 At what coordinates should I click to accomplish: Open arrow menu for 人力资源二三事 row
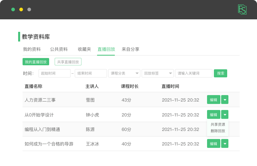click(x=225, y=100)
